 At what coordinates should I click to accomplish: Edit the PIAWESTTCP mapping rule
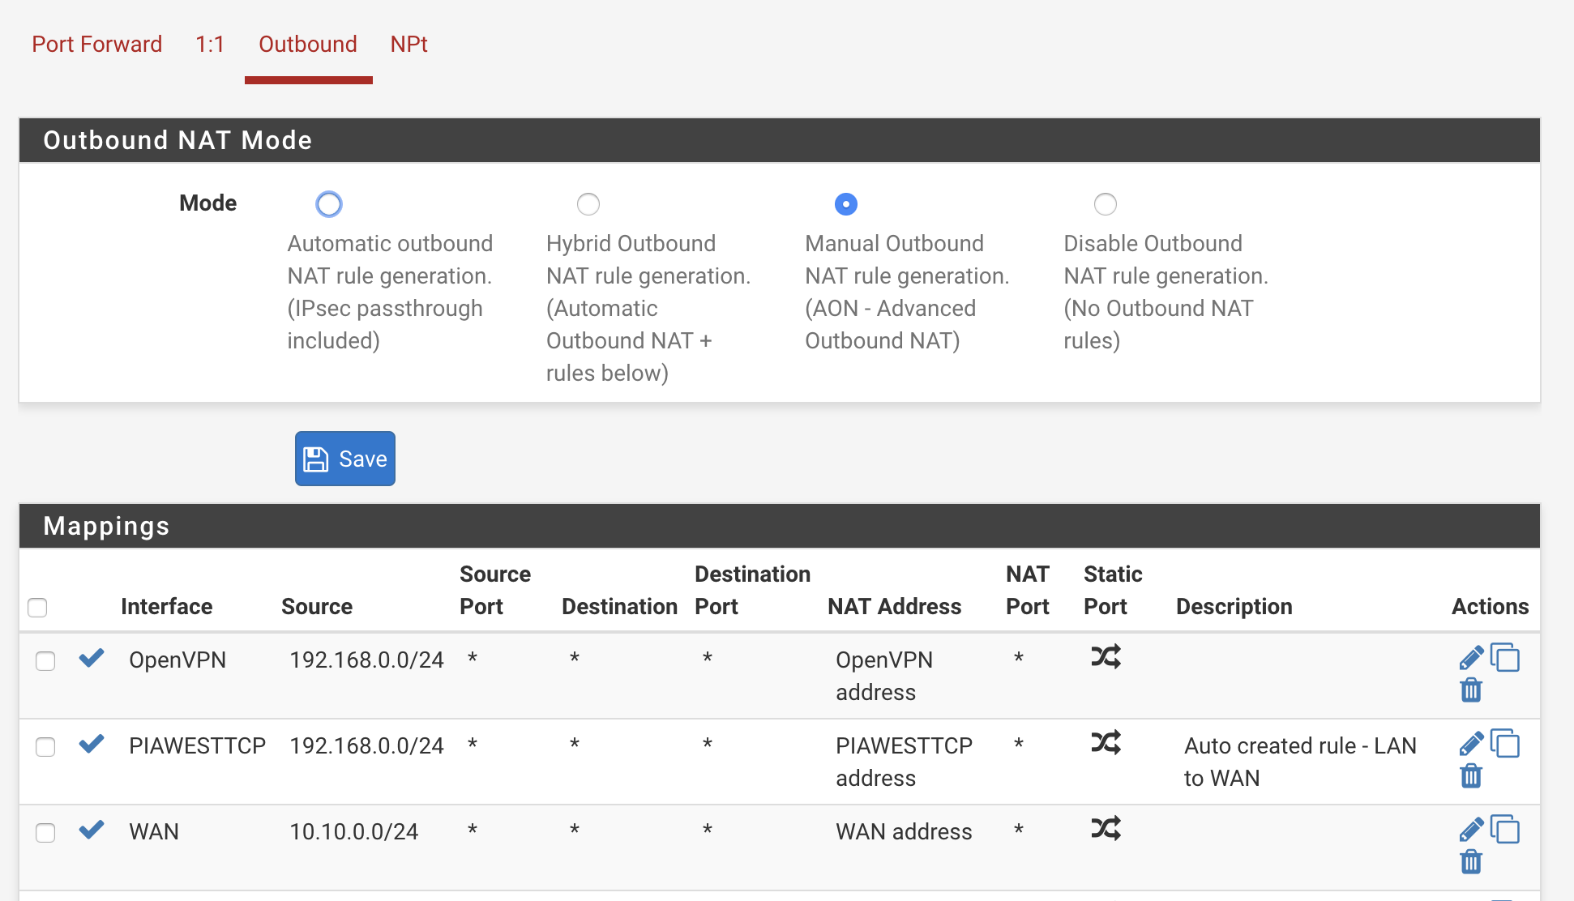[x=1470, y=744]
